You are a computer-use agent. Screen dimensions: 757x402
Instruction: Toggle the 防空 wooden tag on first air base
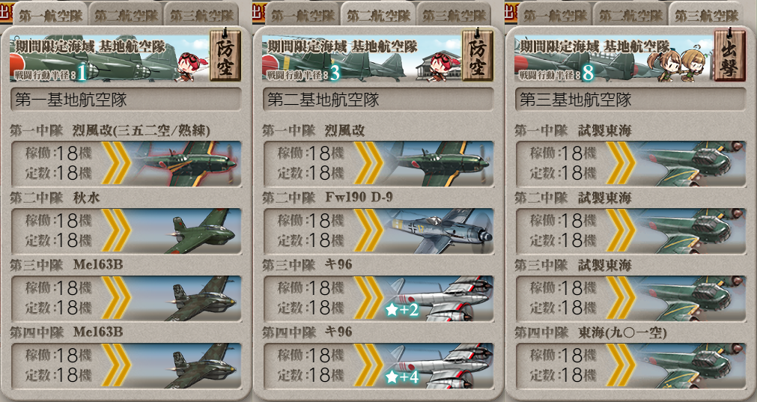tap(225, 55)
